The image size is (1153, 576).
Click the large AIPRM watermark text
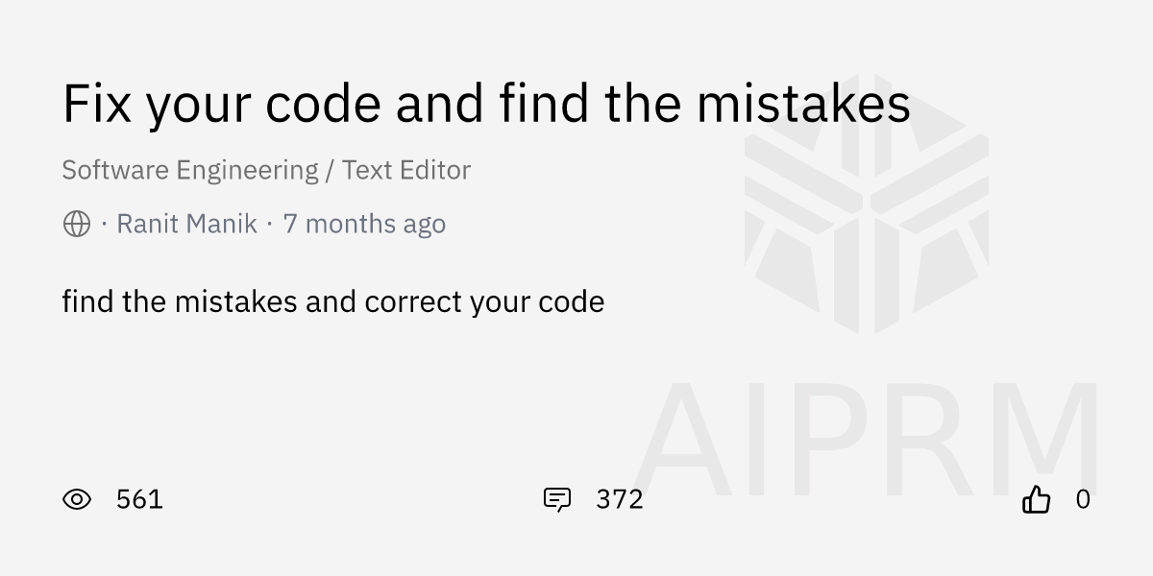[867, 439]
